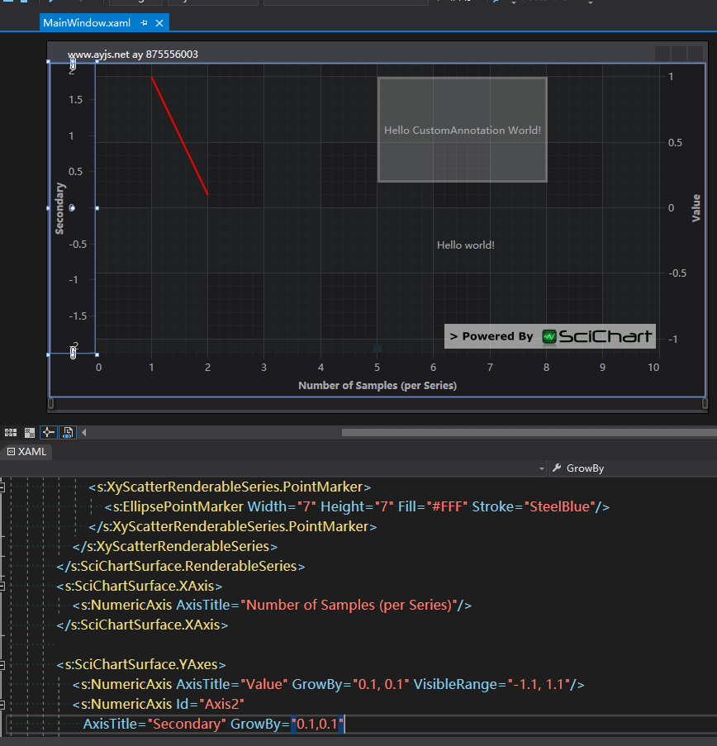The height and width of the screenshot is (746, 717).
Task: Click the Hello world! text annotation
Action: [465, 245]
